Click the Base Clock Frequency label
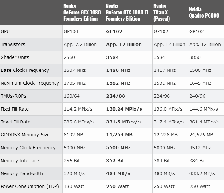The width and height of the screenshot is (224, 193). 25,70
